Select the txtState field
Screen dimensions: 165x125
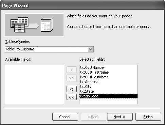108,91
